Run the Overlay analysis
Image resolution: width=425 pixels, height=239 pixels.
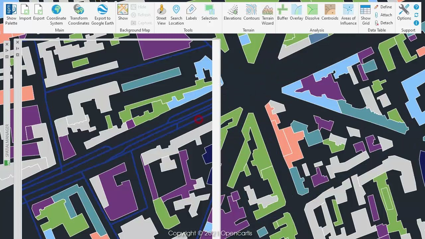297,13
